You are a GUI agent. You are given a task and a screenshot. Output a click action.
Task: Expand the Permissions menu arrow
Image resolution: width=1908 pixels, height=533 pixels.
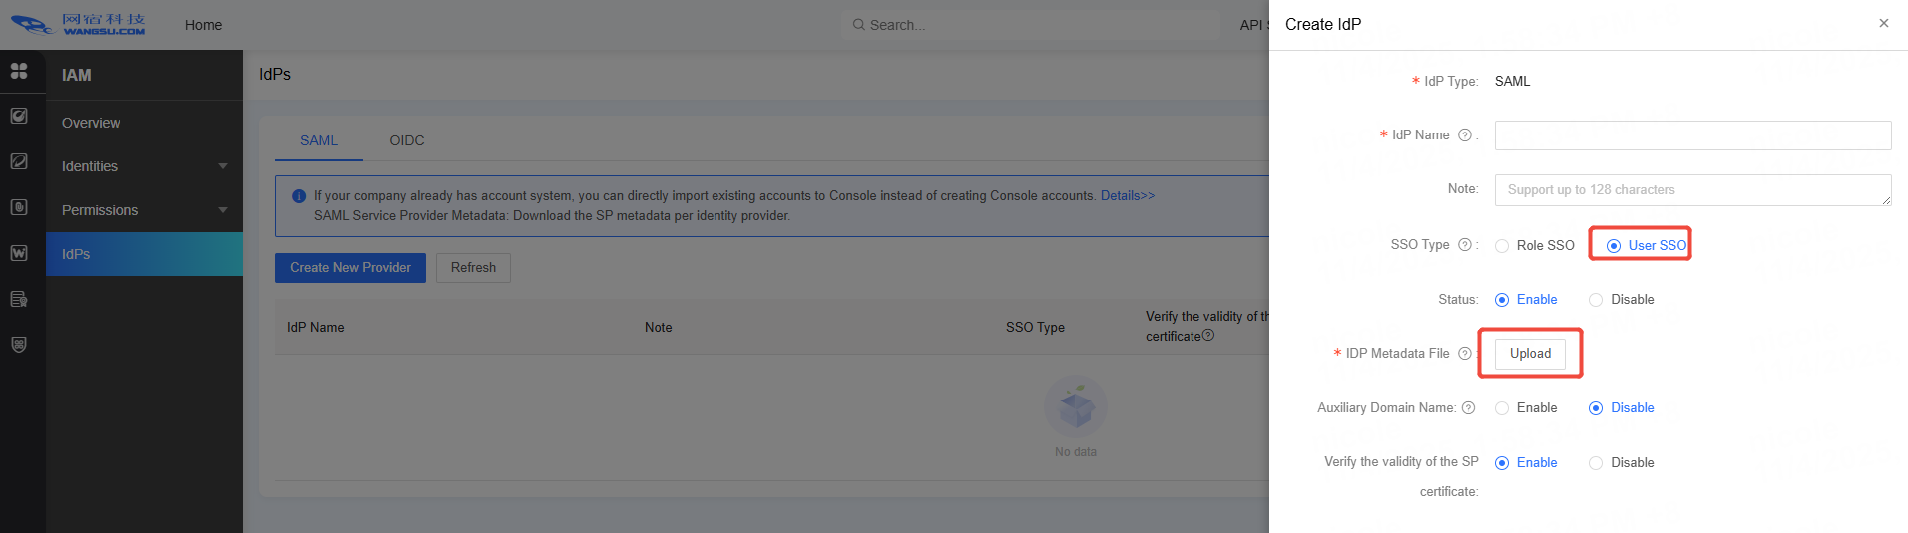222,210
